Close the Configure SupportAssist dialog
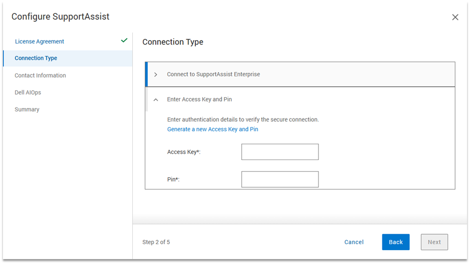This screenshot has width=470, height=264. coord(455,17)
